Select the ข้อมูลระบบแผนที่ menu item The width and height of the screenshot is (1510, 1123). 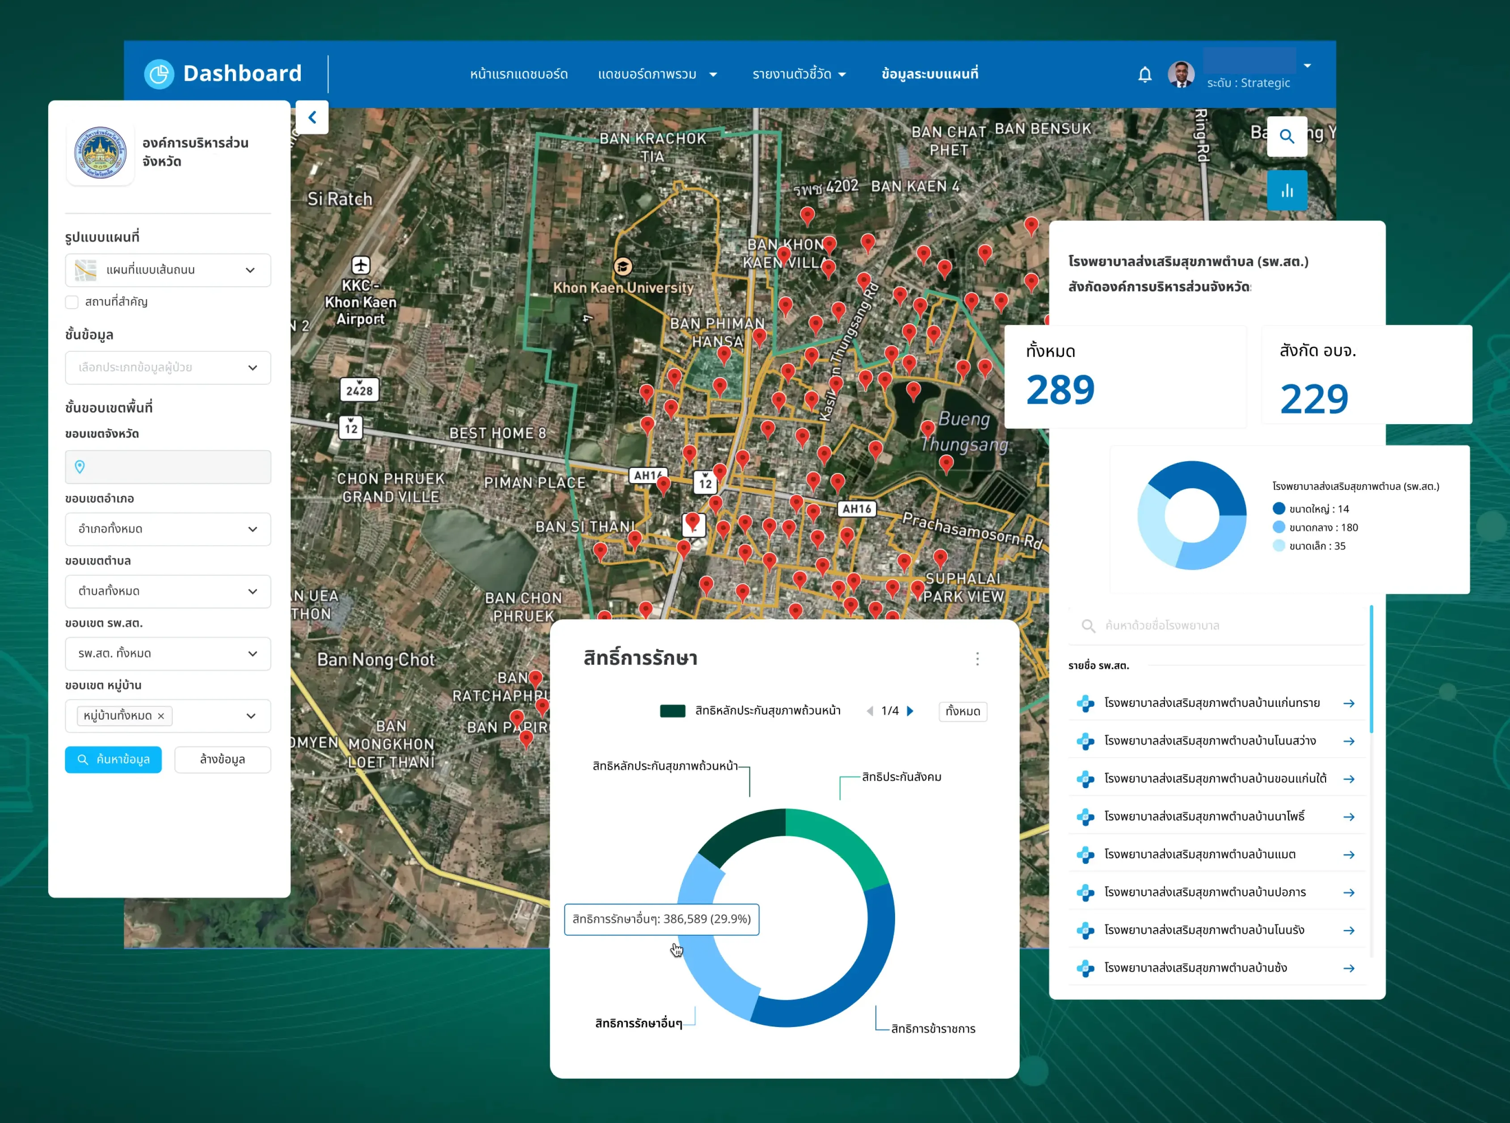(929, 74)
